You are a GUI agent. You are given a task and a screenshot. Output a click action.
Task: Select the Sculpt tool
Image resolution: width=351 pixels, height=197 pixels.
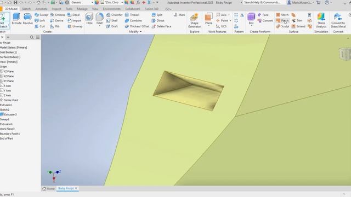(x=282, y=26)
